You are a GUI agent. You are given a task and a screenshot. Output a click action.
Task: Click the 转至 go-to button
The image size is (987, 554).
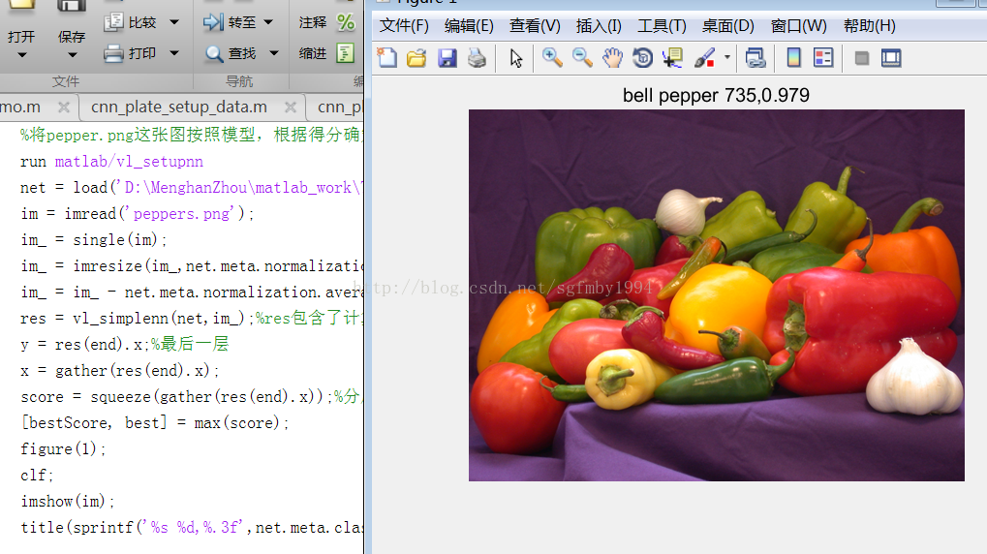pos(230,22)
